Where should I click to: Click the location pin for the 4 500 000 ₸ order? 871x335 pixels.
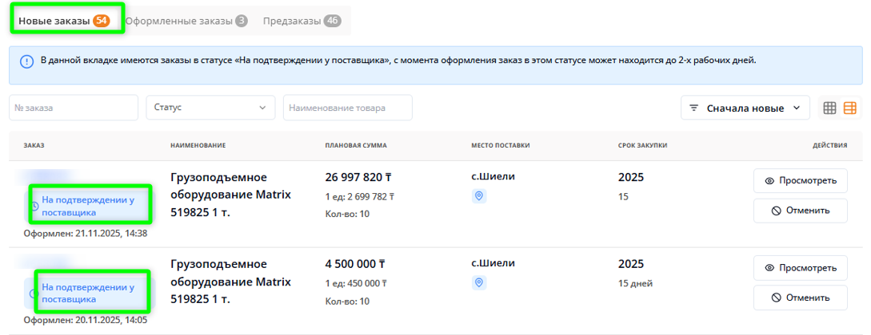pos(479,282)
